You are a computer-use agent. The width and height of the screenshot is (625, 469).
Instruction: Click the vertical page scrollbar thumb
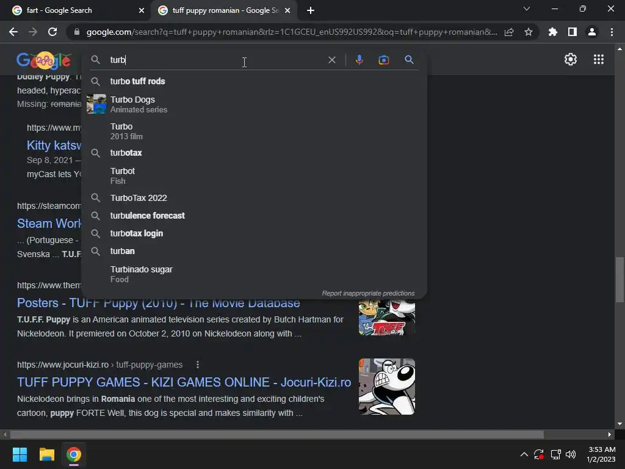point(620,280)
